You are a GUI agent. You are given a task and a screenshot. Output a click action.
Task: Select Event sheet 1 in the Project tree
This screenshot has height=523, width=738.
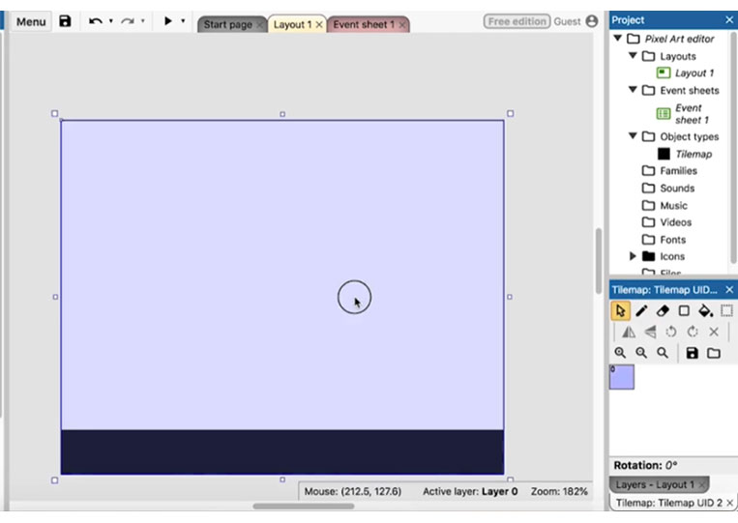coord(692,114)
